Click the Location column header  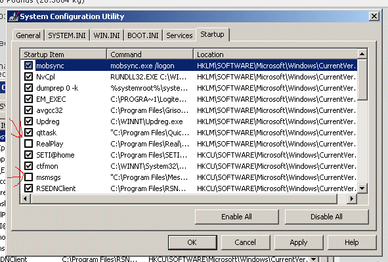pos(276,55)
